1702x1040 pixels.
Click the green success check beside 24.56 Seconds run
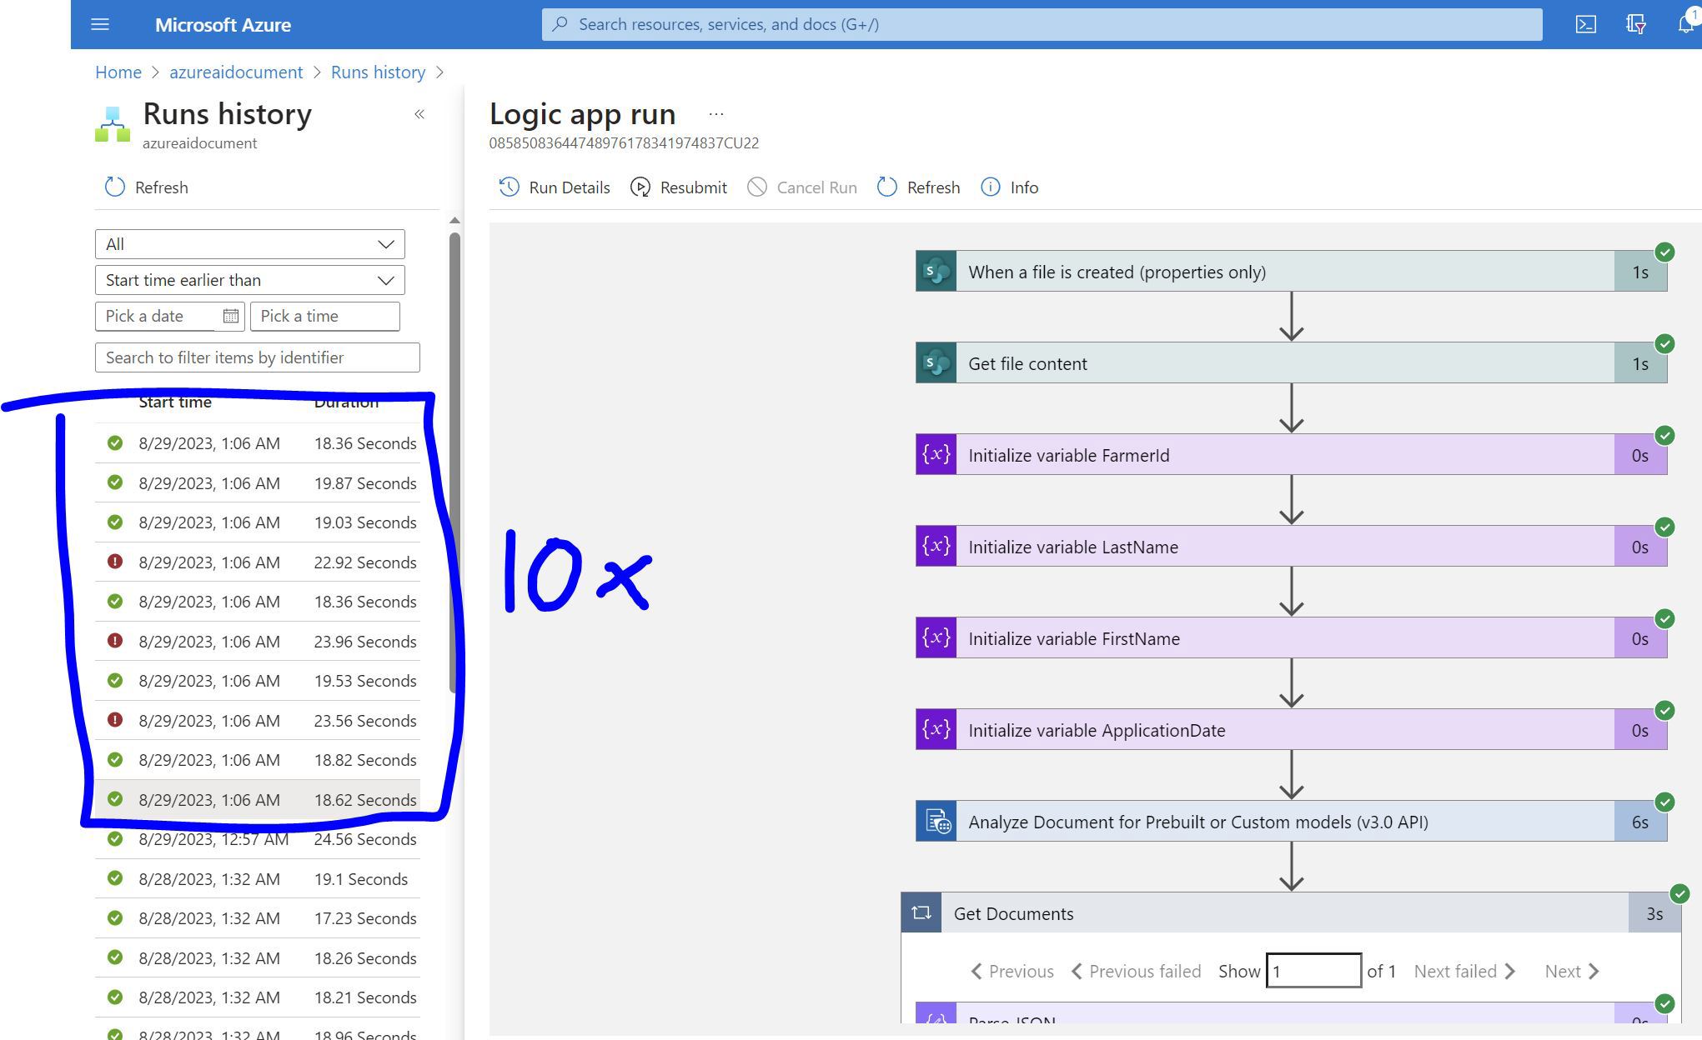tap(116, 839)
